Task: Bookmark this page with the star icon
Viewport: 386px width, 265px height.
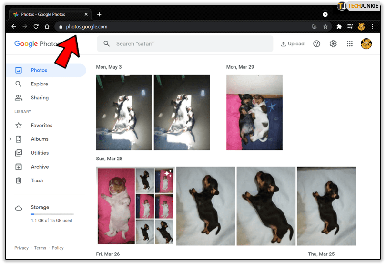Action: click(x=325, y=27)
